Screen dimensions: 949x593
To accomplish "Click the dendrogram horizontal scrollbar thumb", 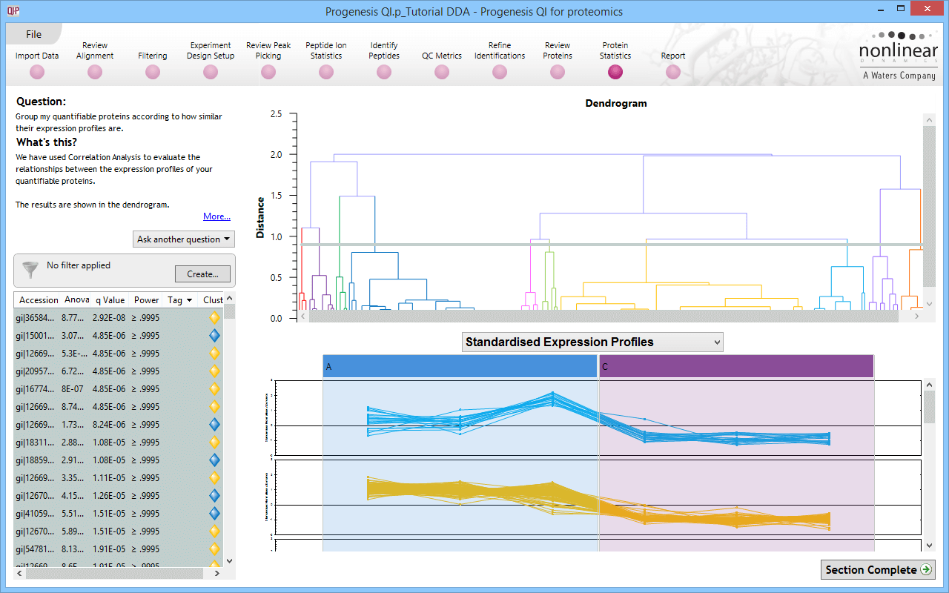I will [604, 317].
